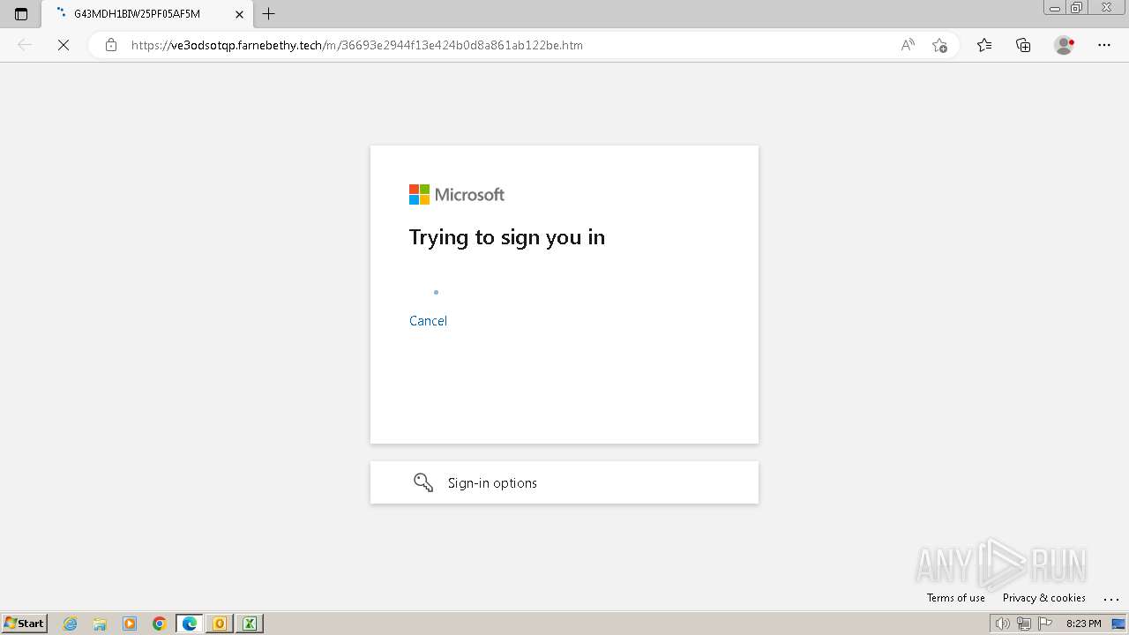This screenshot has width=1129, height=635.
Task: Cancel the sign-in attempt
Action: (428, 321)
